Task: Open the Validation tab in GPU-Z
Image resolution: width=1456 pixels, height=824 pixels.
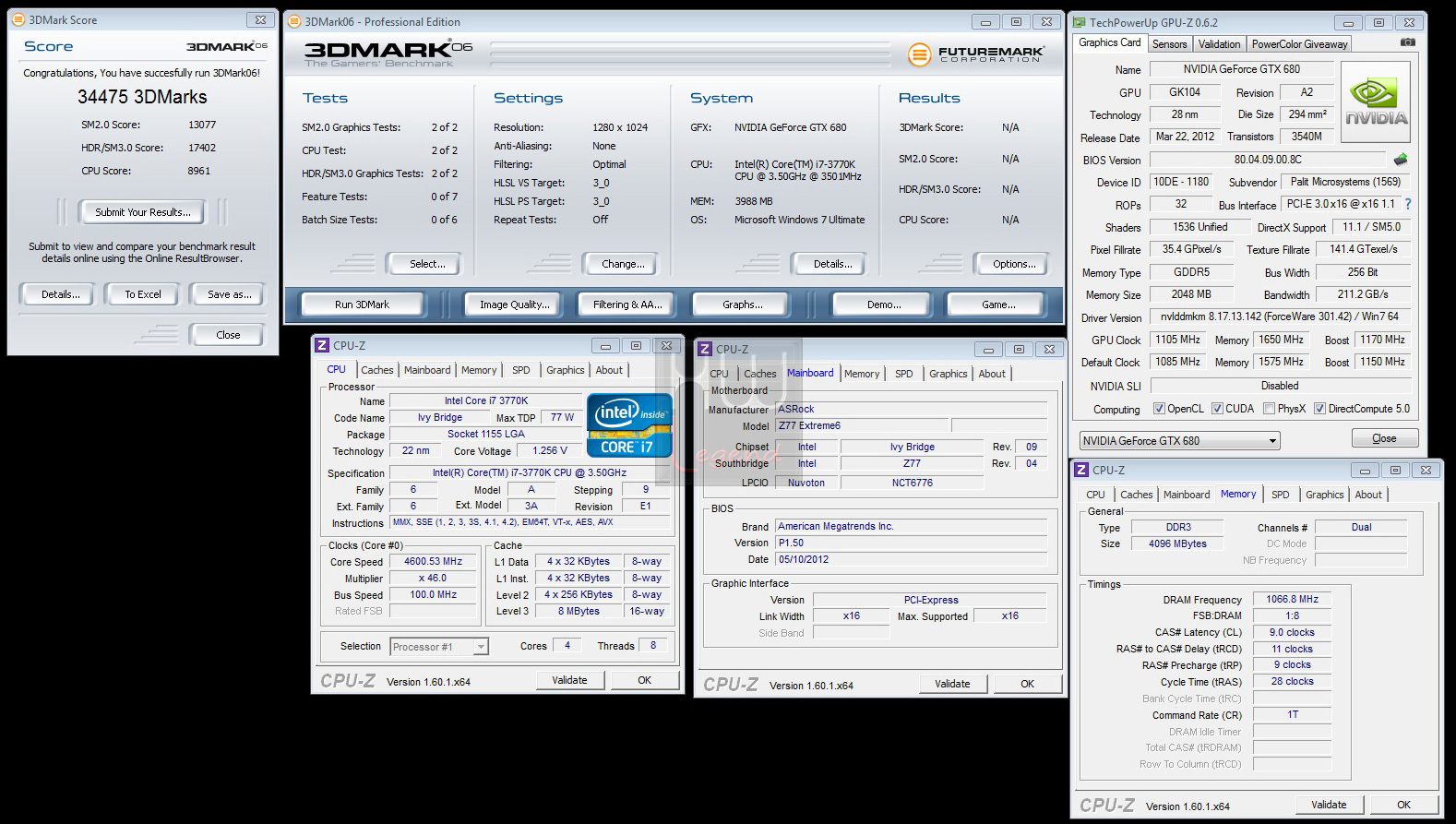Action: (1219, 44)
